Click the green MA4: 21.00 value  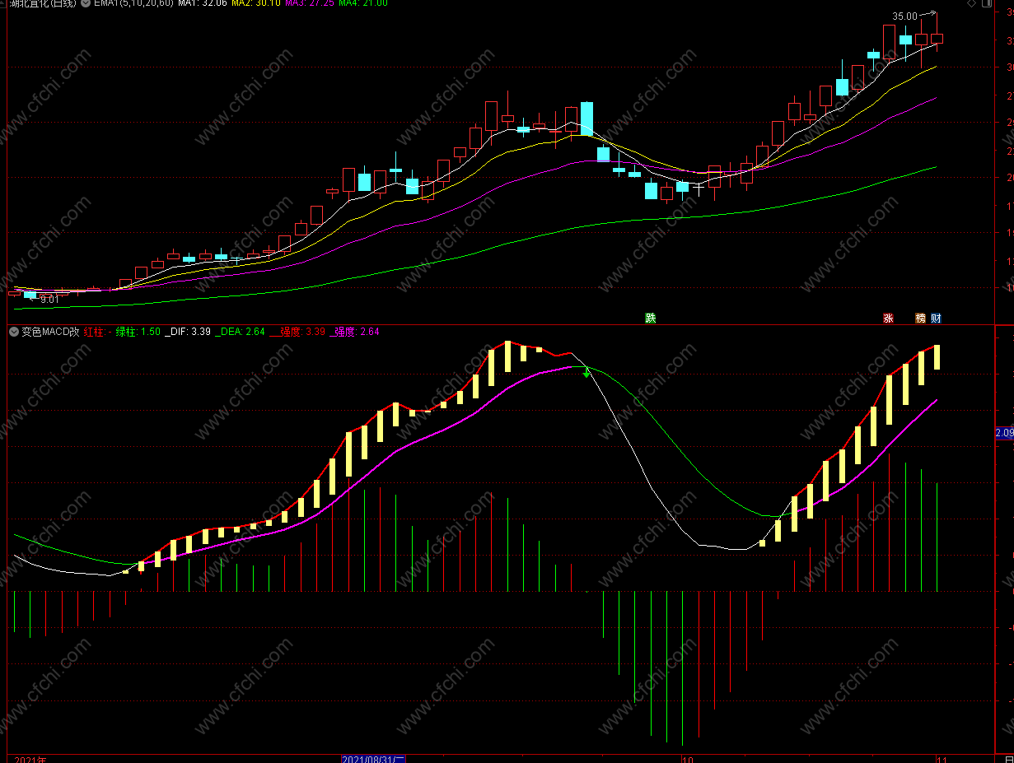362,3
